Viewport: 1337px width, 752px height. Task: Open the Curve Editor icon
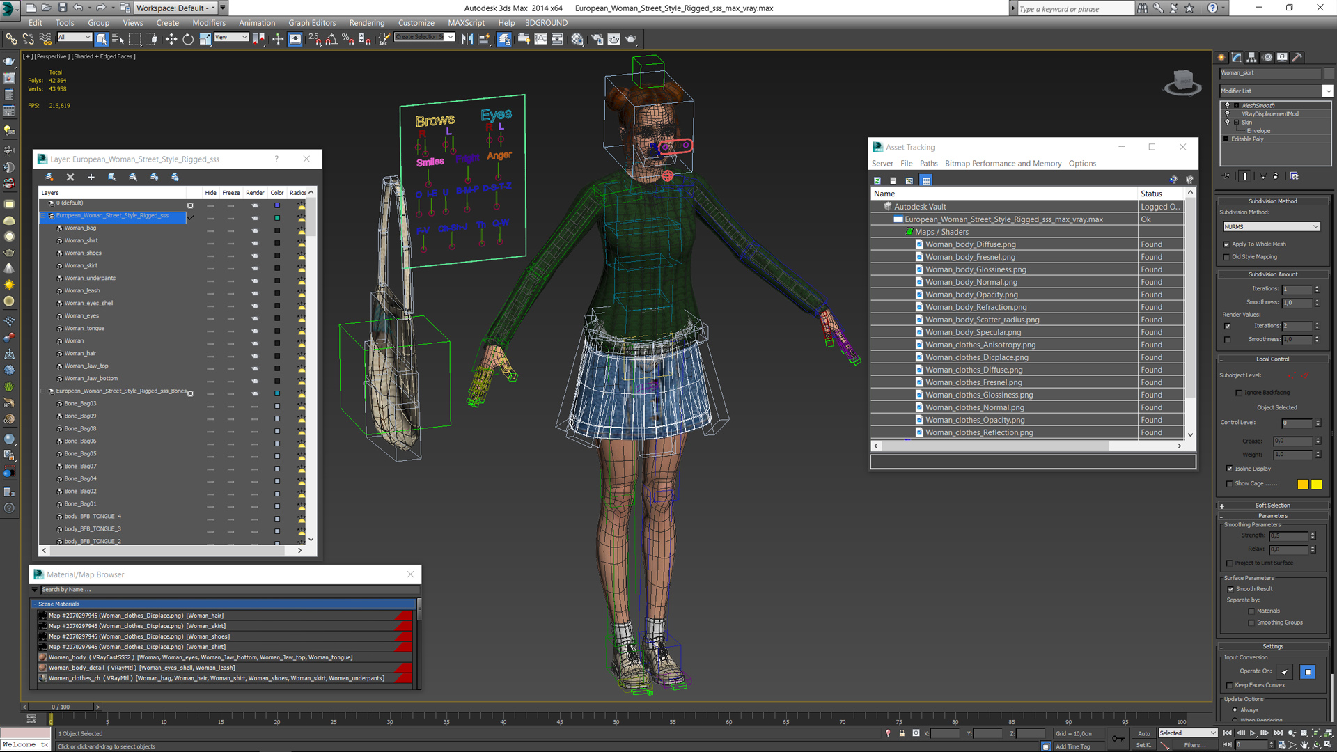pos(540,39)
